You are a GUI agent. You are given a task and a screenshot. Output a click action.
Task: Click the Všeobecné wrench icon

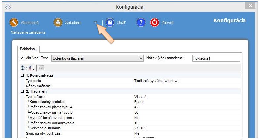[14, 23]
